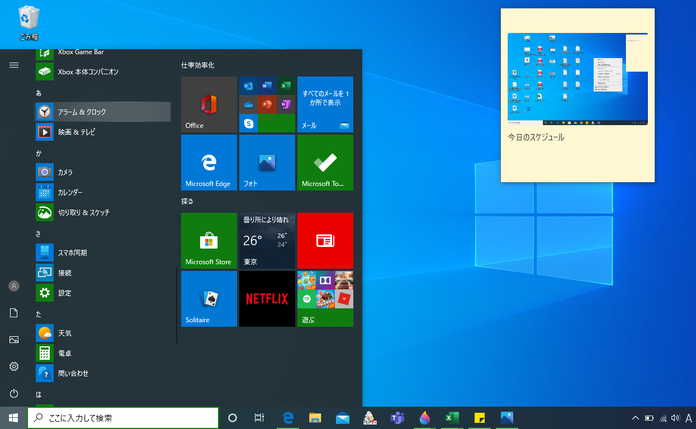Launch アラーム & クロック from the app list
The width and height of the screenshot is (696, 429).
pyautogui.click(x=103, y=112)
